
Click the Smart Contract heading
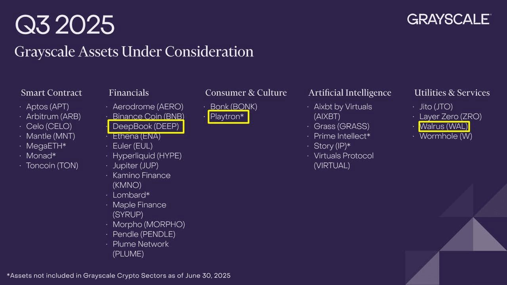[x=51, y=93]
